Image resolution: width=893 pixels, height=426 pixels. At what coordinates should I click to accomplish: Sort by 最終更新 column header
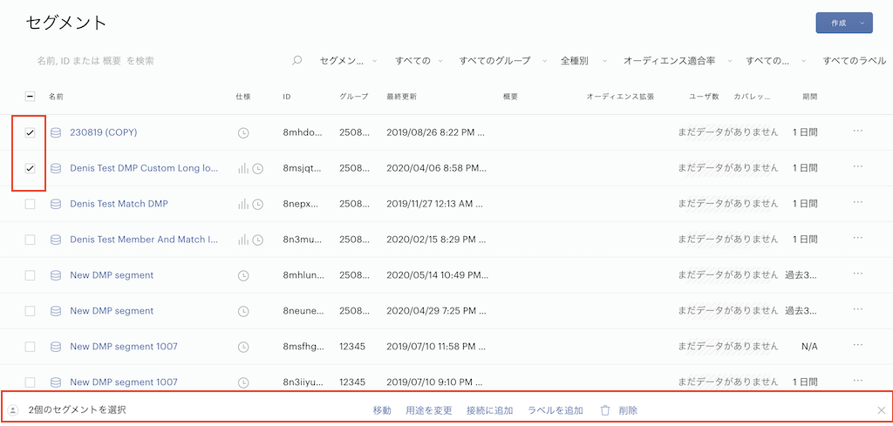401,97
